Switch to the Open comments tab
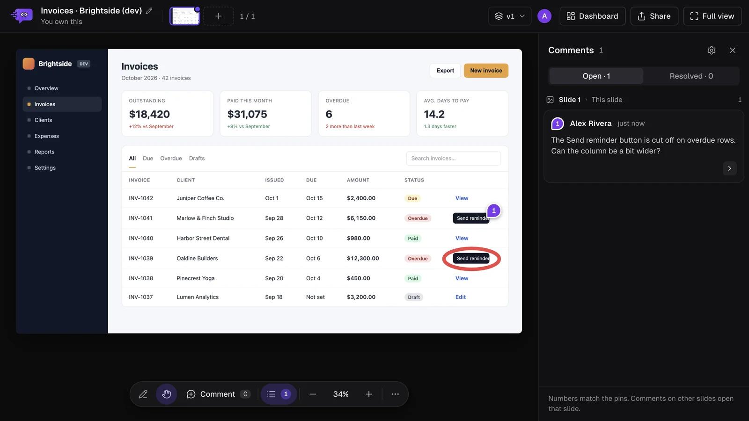 [x=596, y=76]
